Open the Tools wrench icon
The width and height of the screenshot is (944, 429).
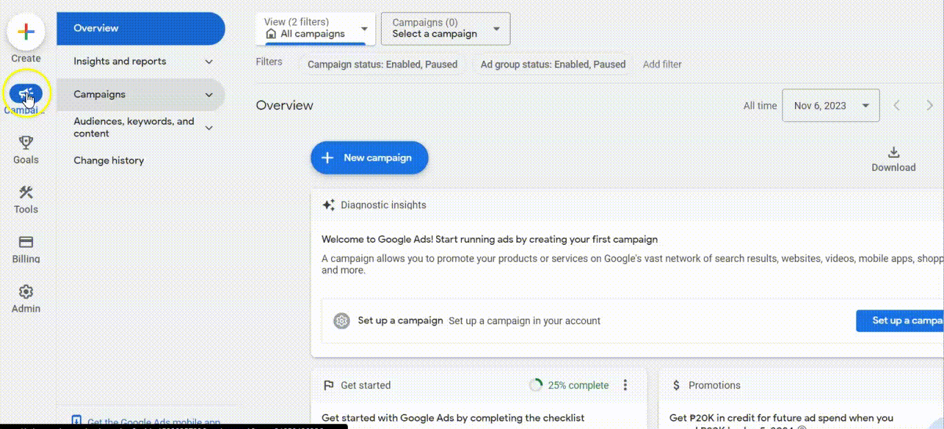pos(26,192)
